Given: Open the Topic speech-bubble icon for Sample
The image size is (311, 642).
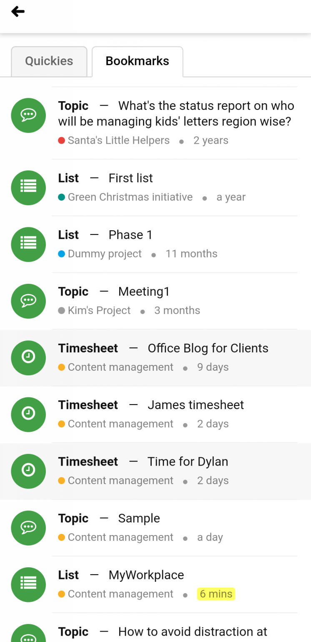Looking at the screenshot, I should 28,528.
